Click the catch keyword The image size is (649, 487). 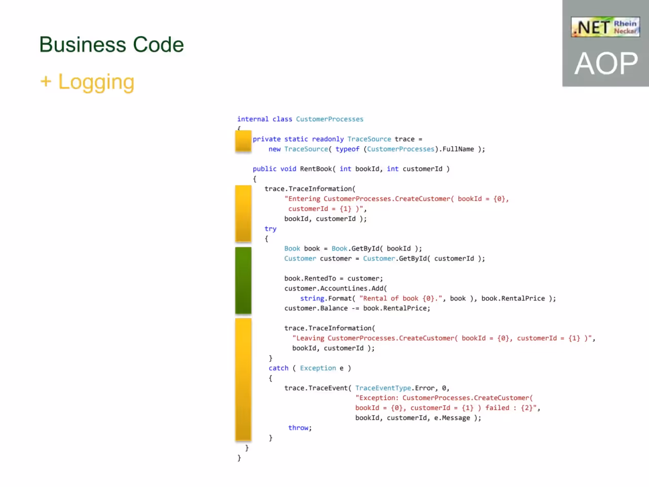coord(278,368)
